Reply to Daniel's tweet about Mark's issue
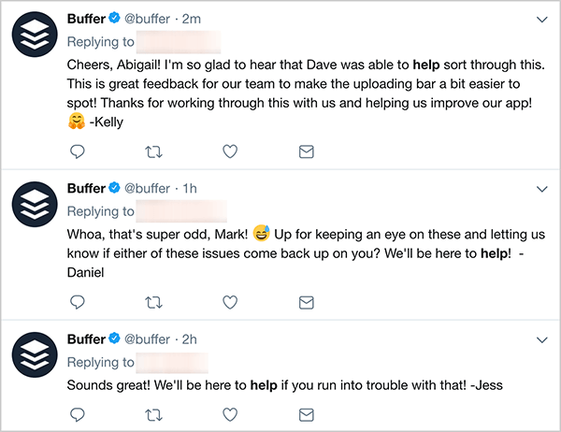The width and height of the screenshot is (561, 432). (78, 302)
